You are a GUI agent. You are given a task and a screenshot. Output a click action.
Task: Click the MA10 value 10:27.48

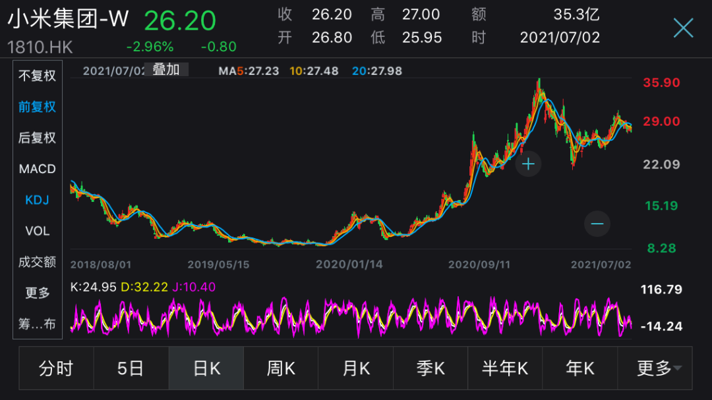314,70
